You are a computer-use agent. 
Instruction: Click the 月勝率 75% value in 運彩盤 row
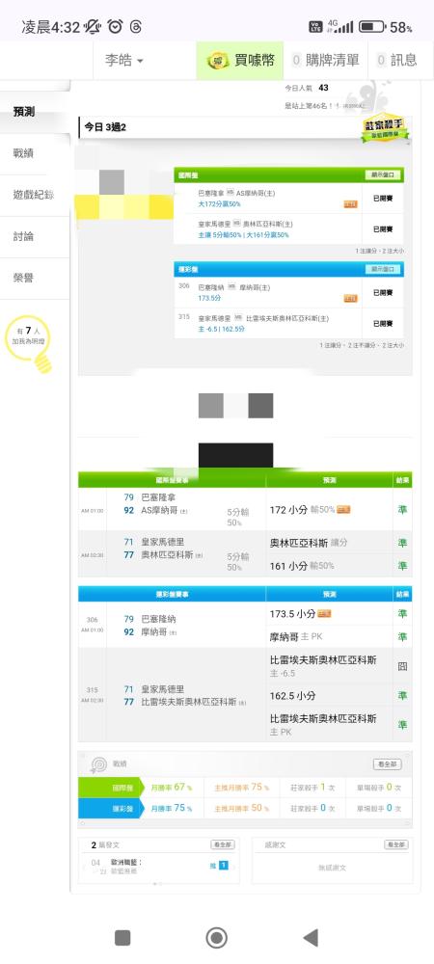pyautogui.click(x=172, y=809)
